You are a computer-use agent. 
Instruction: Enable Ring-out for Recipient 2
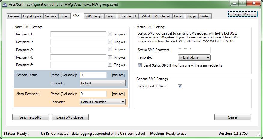click(110, 42)
